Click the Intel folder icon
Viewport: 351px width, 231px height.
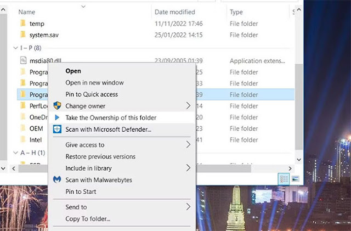[x=23, y=139]
